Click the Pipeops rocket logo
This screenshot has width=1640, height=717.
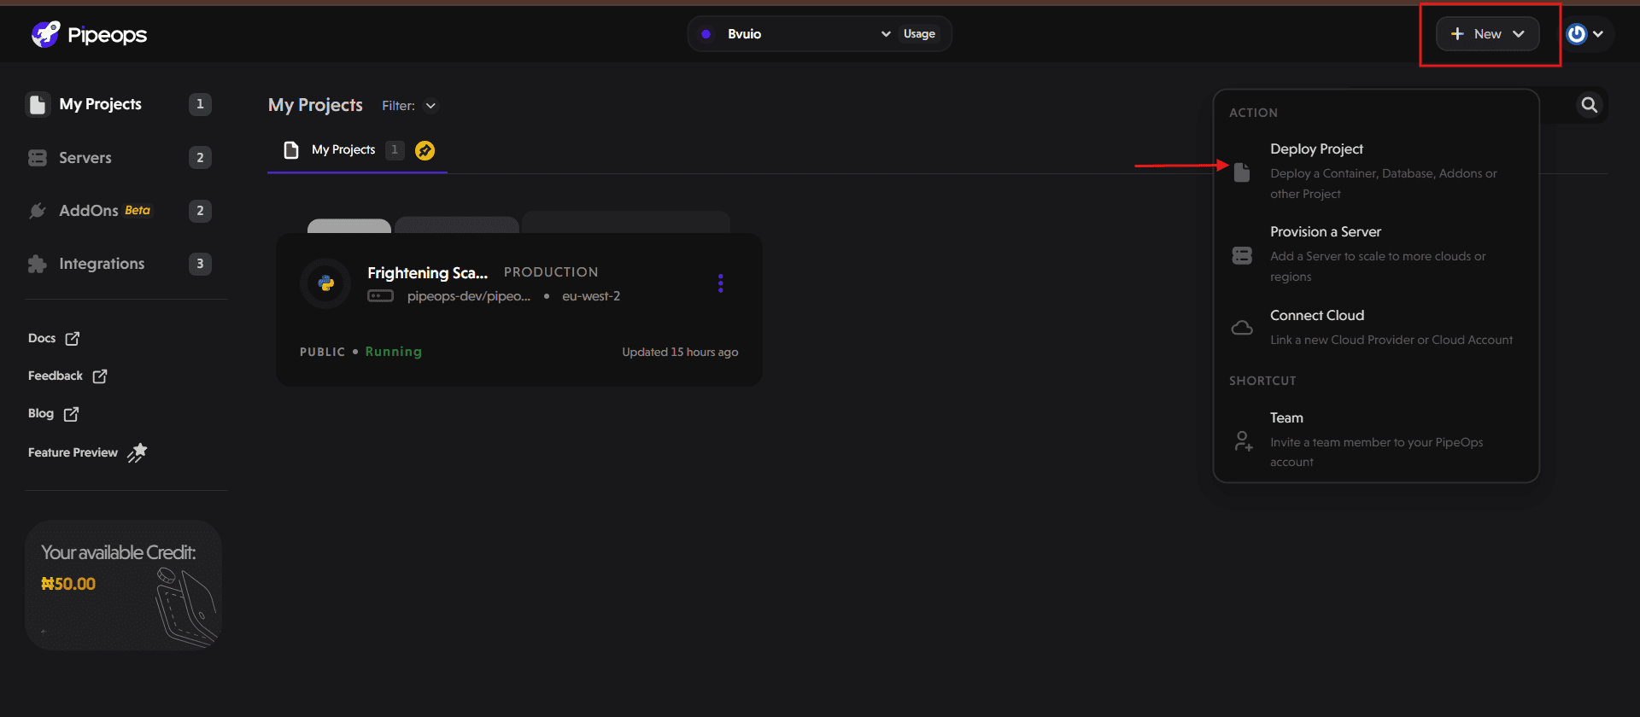pos(45,34)
